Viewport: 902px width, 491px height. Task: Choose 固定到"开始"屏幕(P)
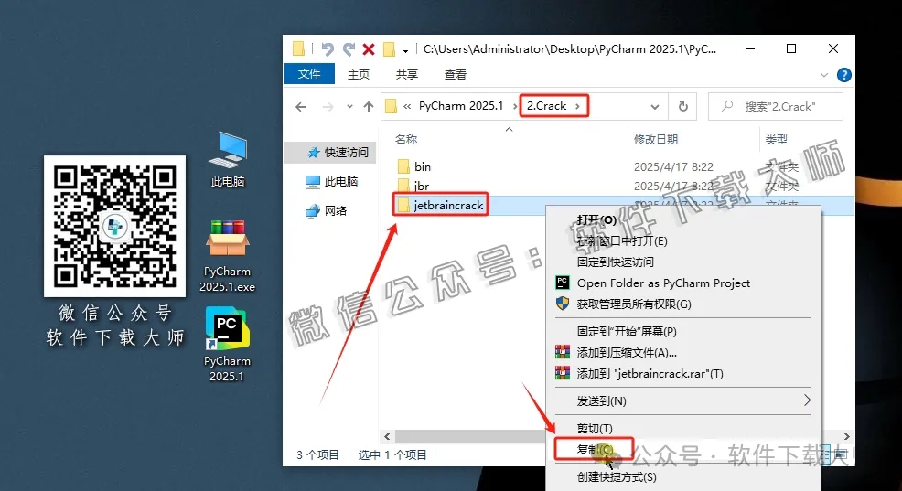tap(627, 332)
